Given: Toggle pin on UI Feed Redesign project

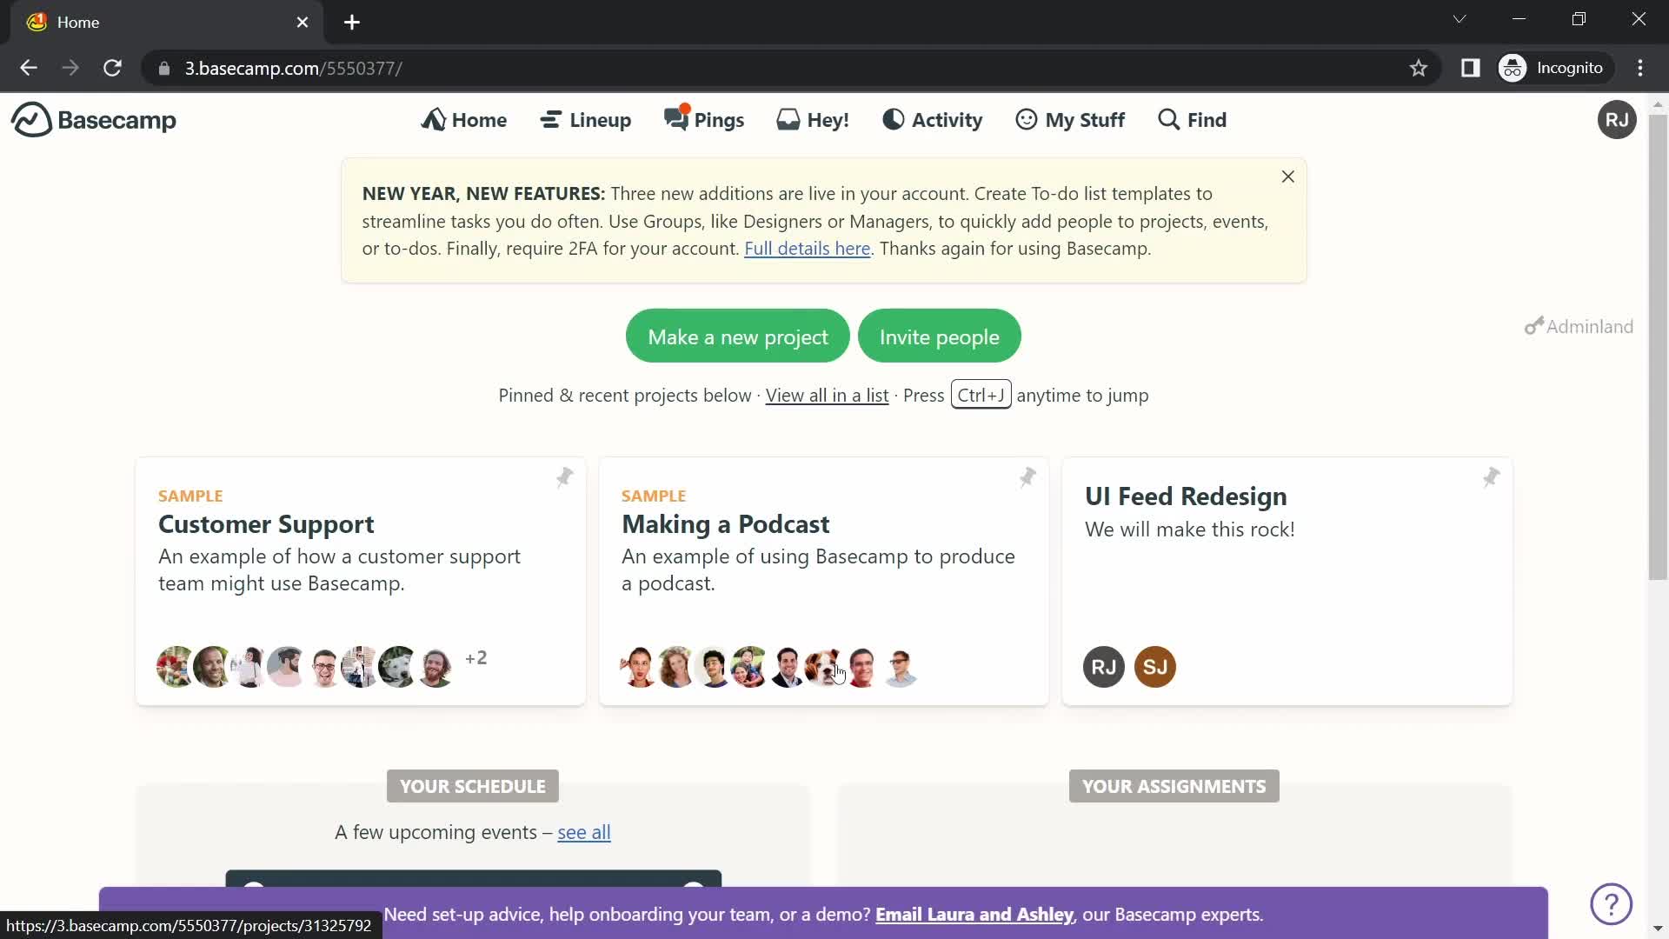Looking at the screenshot, I should click(1491, 477).
